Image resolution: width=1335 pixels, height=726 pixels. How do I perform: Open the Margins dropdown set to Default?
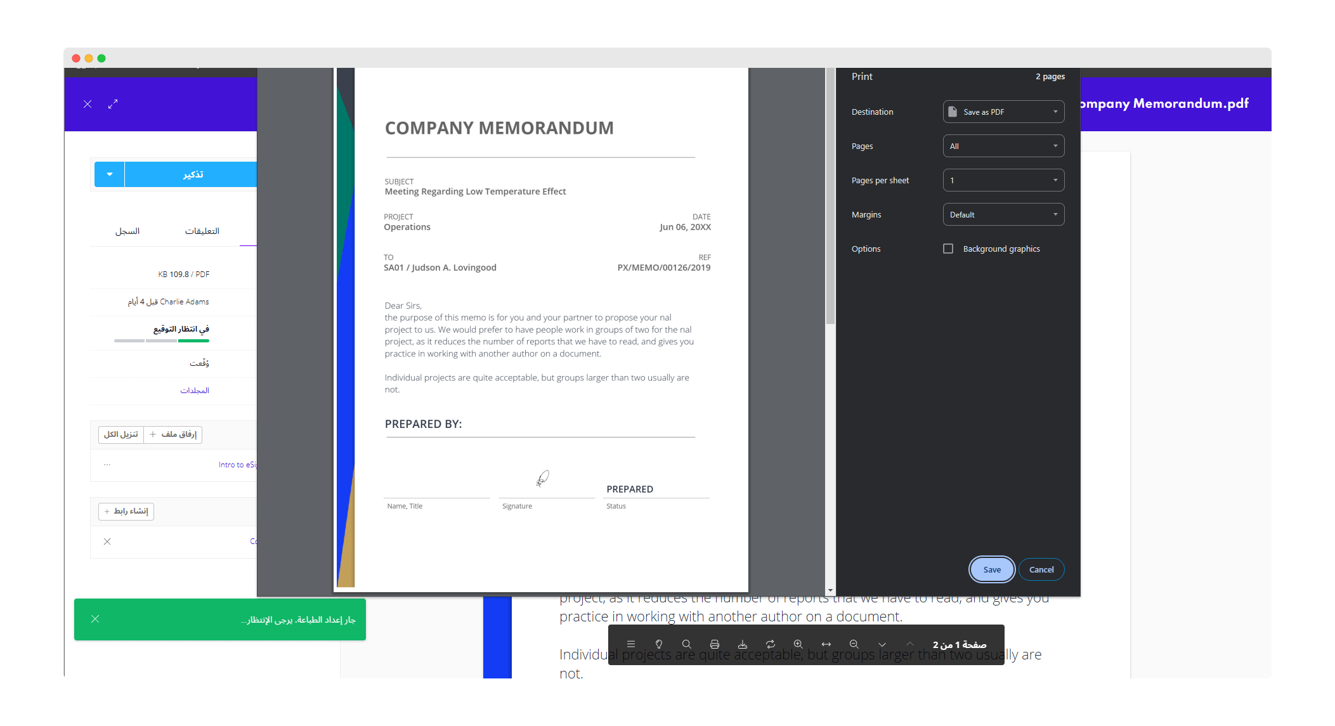tap(1003, 214)
